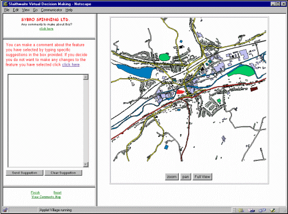
Task: Close the Netscape window
Action: 283,4
